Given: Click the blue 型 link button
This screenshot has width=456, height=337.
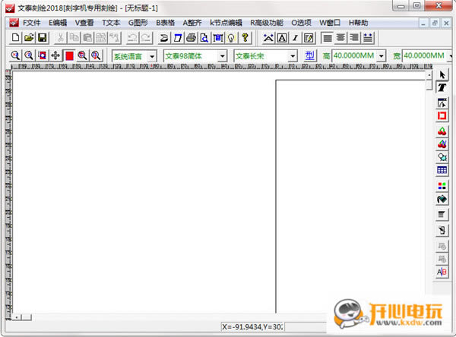Looking at the screenshot, I should [x=310, y=55].
